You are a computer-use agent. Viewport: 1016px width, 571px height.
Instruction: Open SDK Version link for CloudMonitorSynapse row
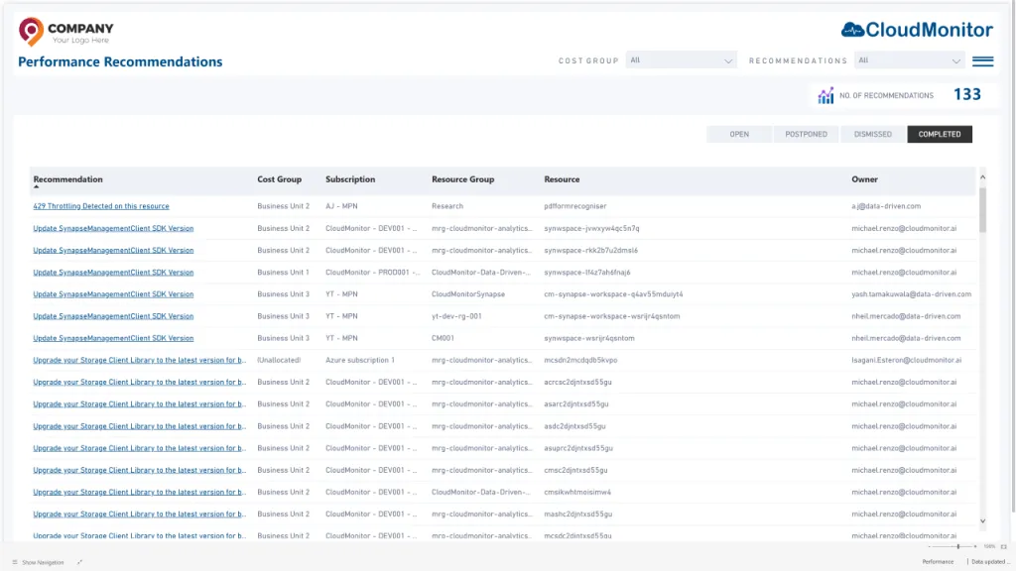(x=113, y=293)
